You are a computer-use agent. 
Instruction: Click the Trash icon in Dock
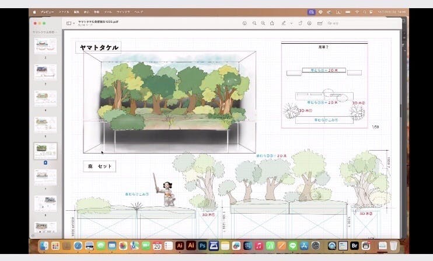(394, 246)
